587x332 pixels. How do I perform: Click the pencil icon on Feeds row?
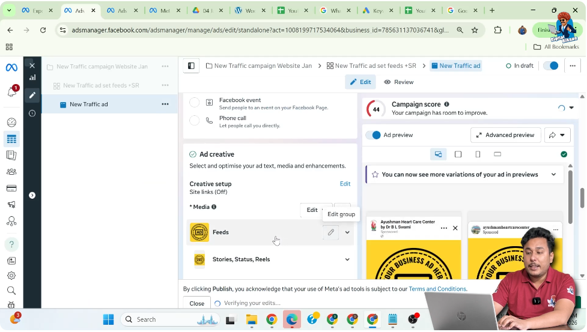tap(330, 232)
